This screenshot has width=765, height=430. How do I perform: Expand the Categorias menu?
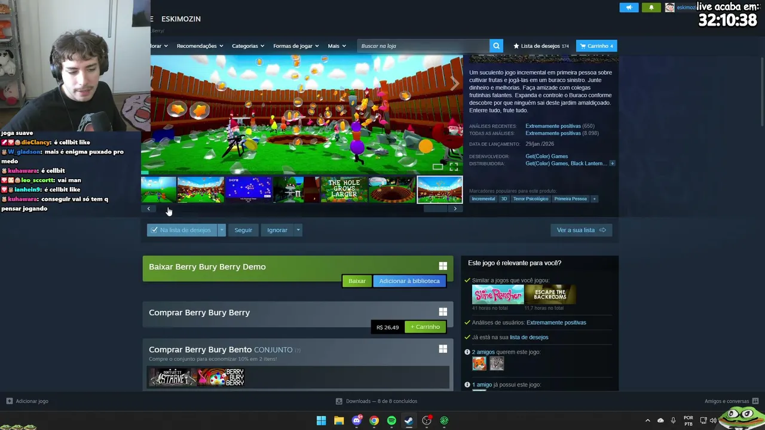click(x=248, y=46)
